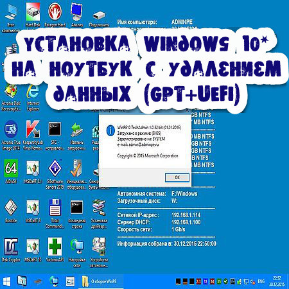The image size is (289, 289).
Task: Click the WinPE10 TechAdmin version line in dialog
Action: click(x=149, y=128)
